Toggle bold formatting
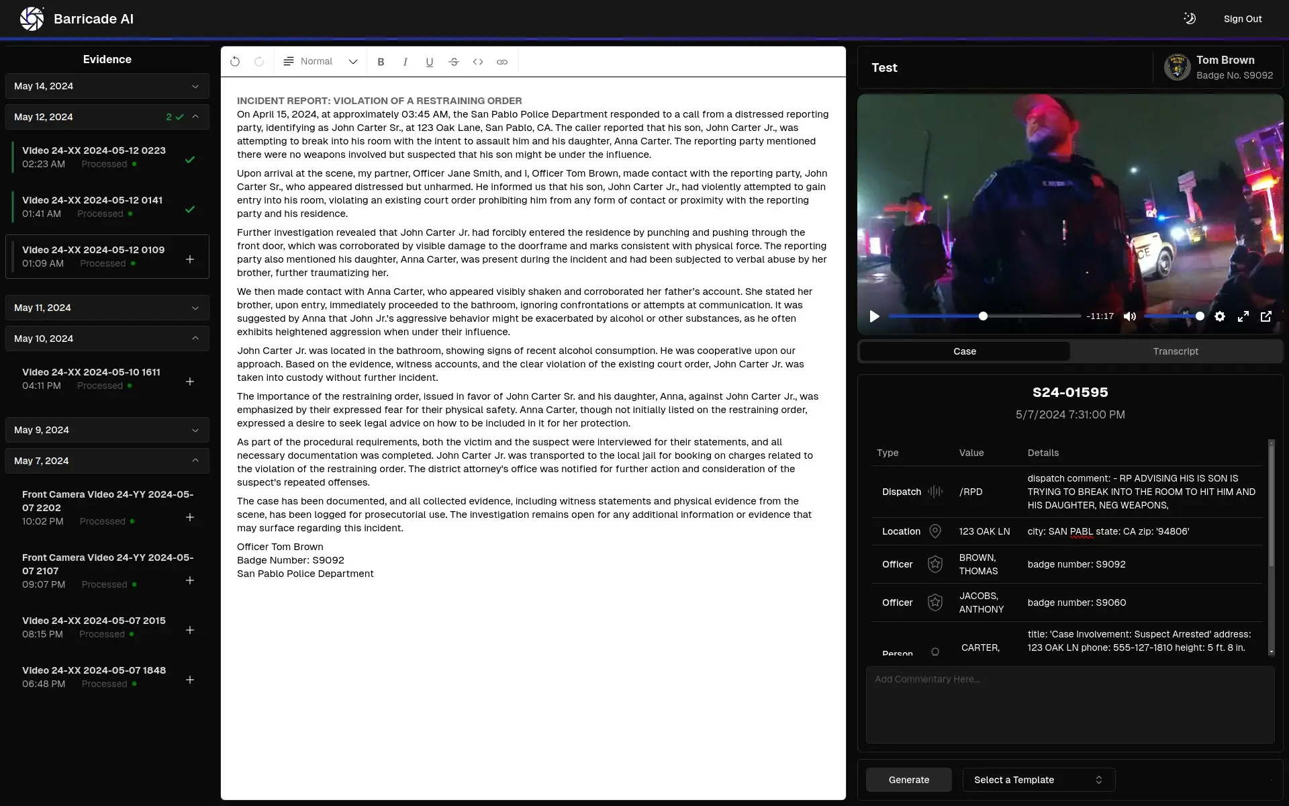The height and width of the screenshot is (806, 1289). 381,62
